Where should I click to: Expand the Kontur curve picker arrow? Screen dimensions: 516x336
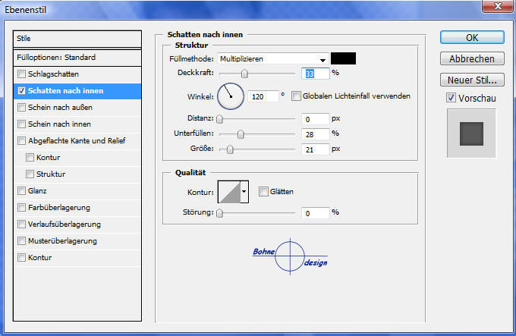click(x=244, y=193)
